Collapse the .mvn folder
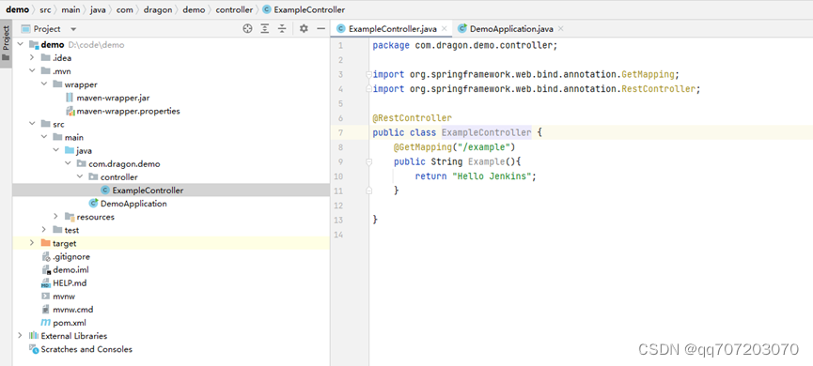 click(x=32, y=71)
